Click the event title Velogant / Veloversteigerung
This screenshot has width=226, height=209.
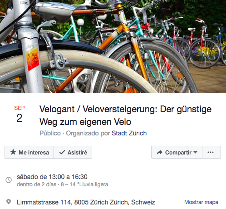(x=125, y=115)
